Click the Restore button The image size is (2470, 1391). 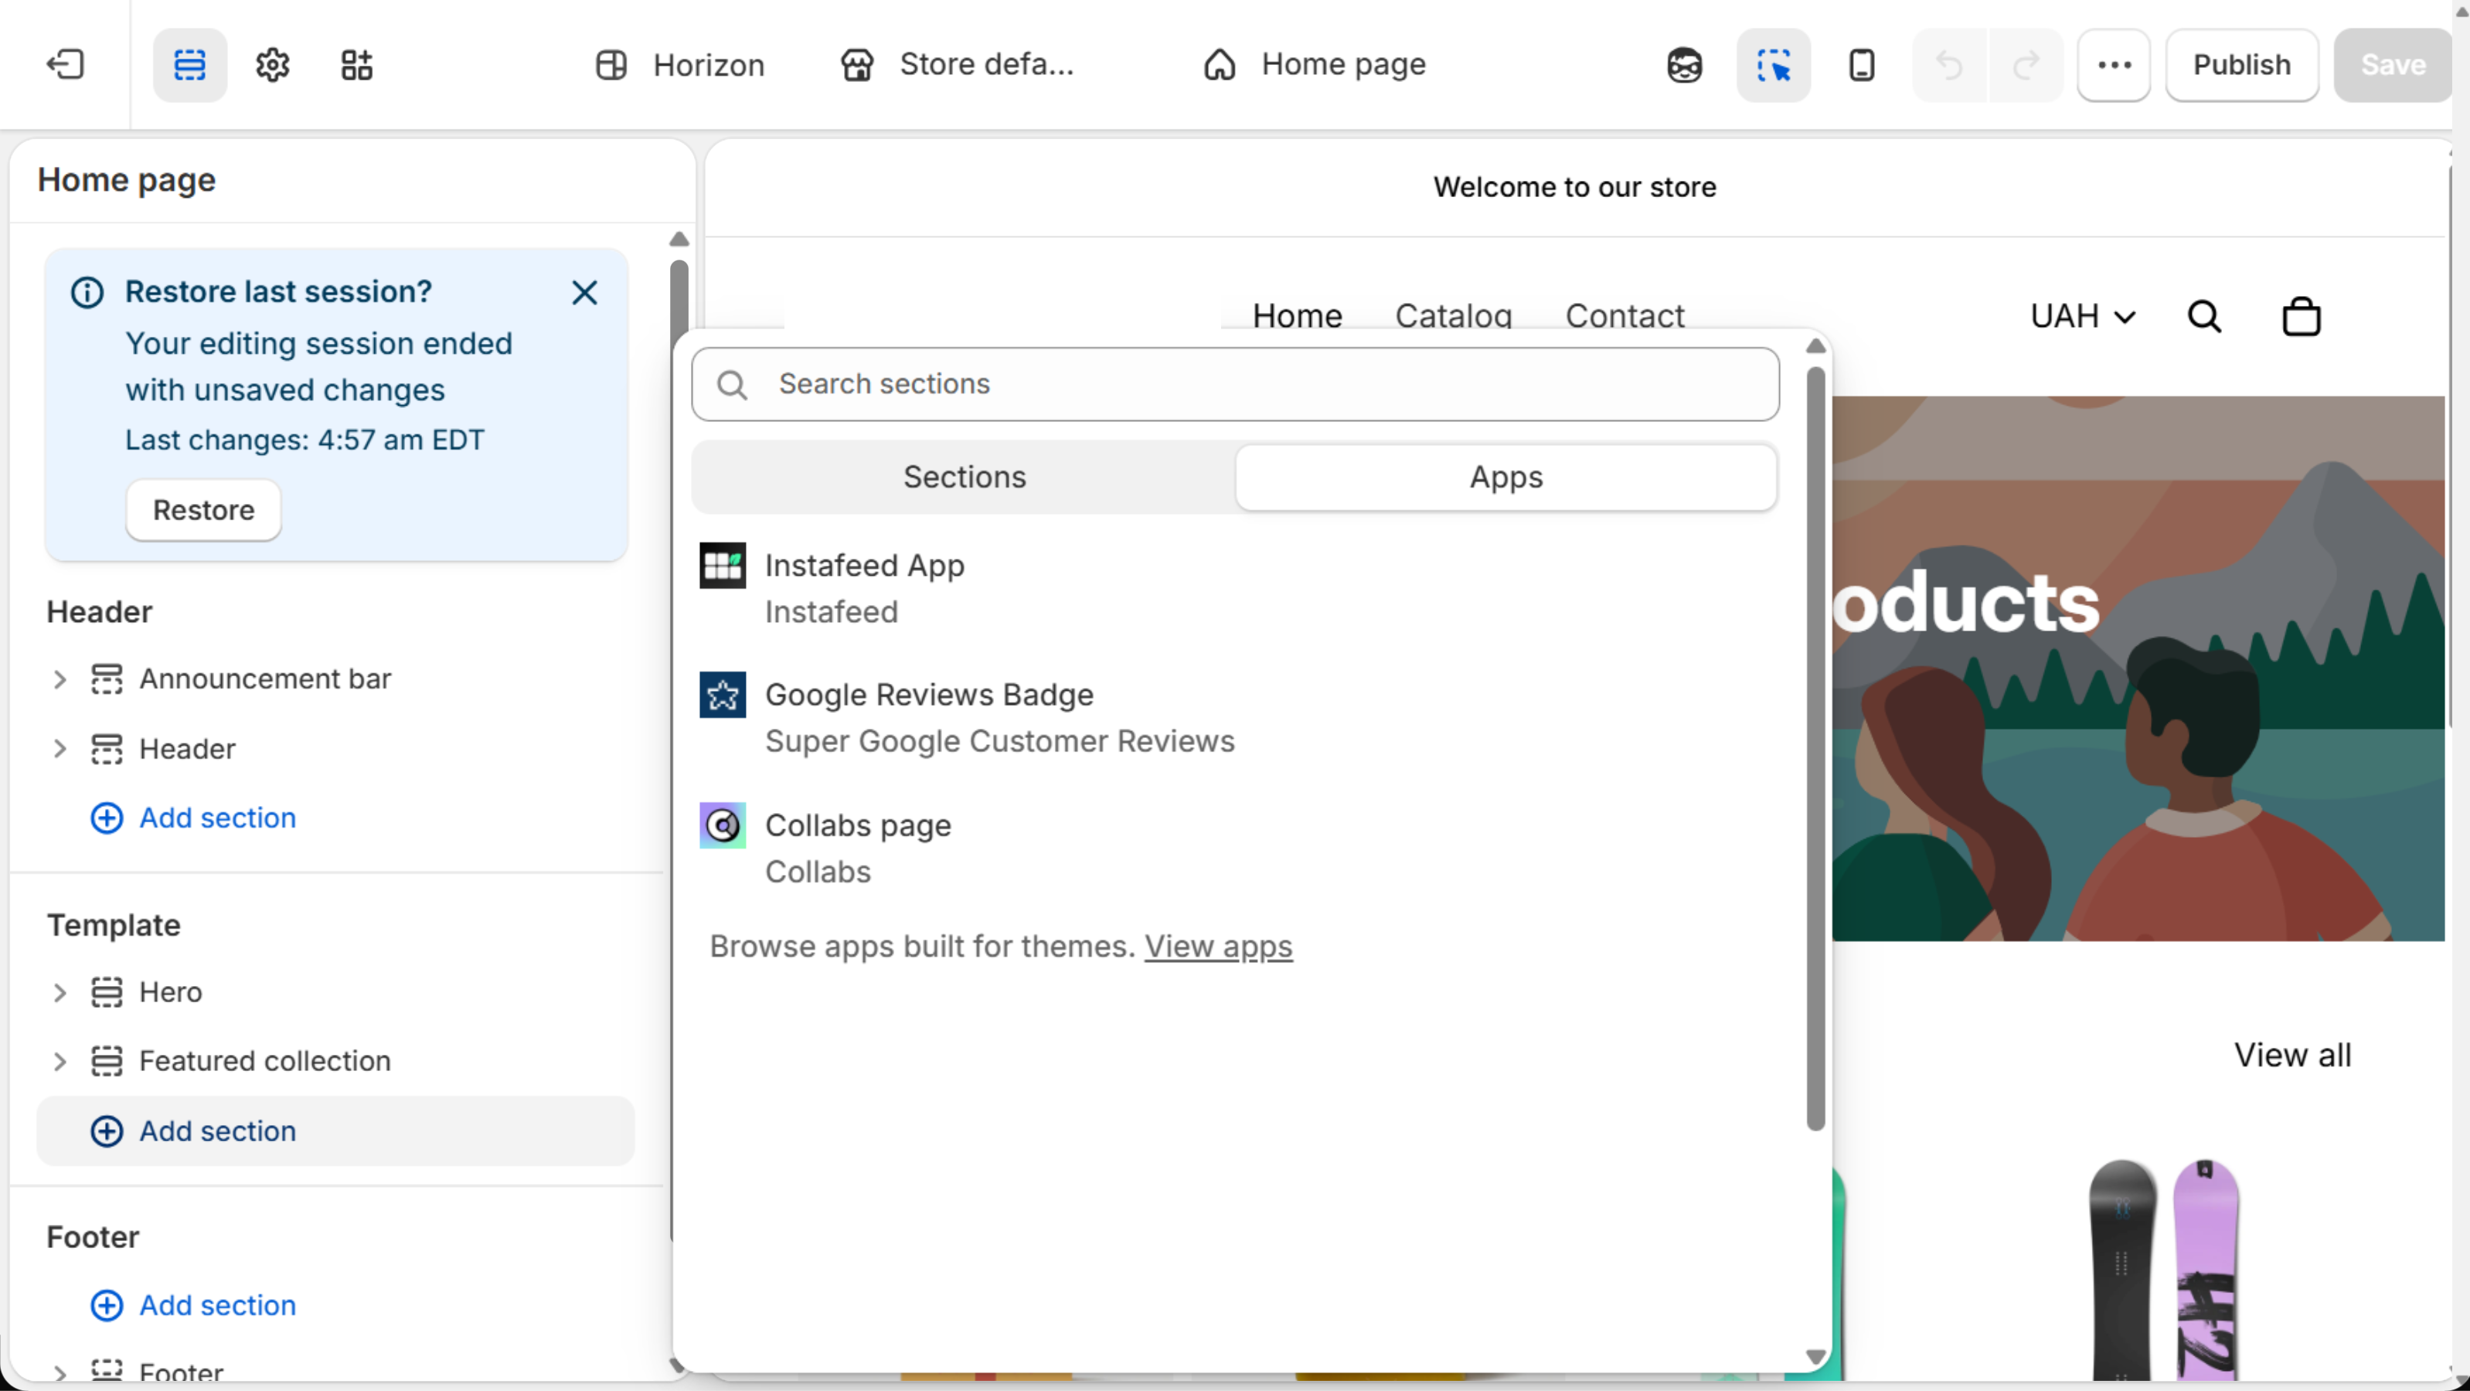click(x=203, y=510)
